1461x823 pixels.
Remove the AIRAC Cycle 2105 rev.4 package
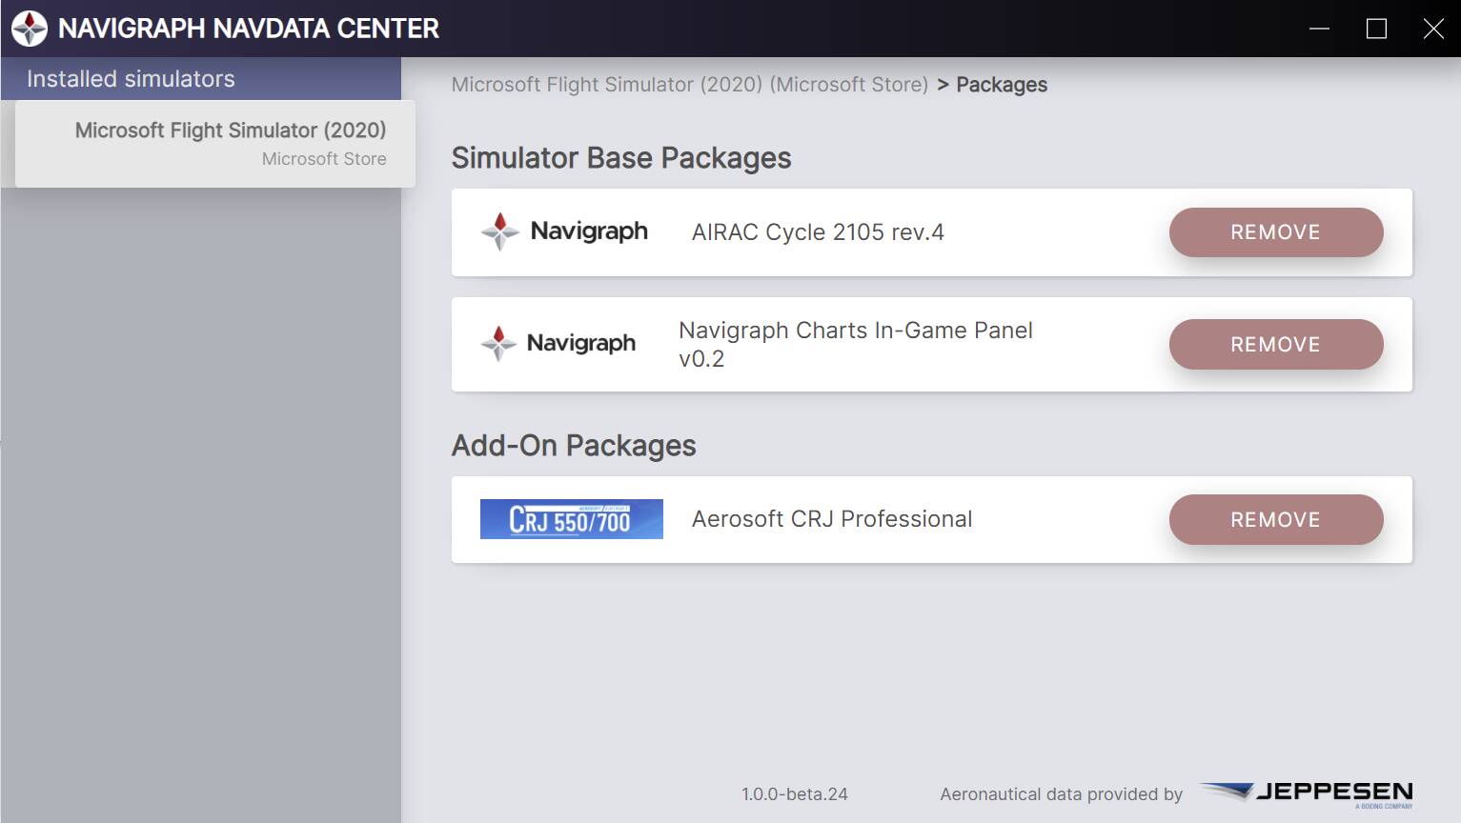coord(1275,232)
